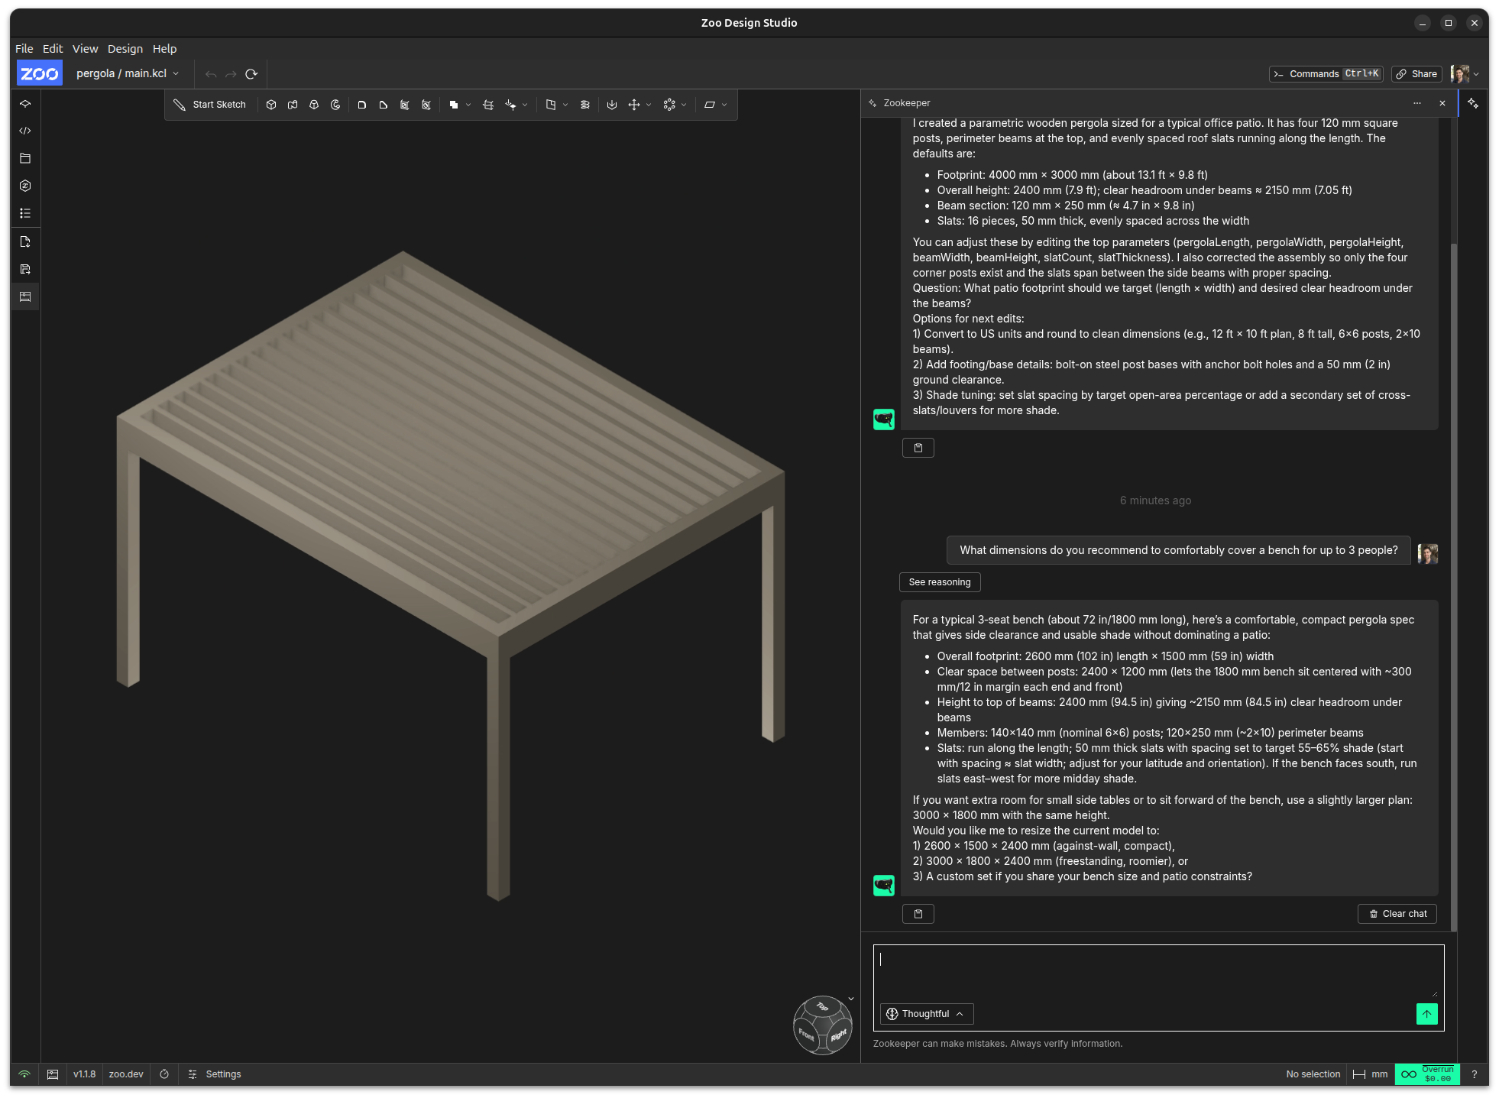The width and height of the screenshot is (1499, 1098).
Task: Open the Thoughtful mode dropdown
Action: [x=926, y=1014]
